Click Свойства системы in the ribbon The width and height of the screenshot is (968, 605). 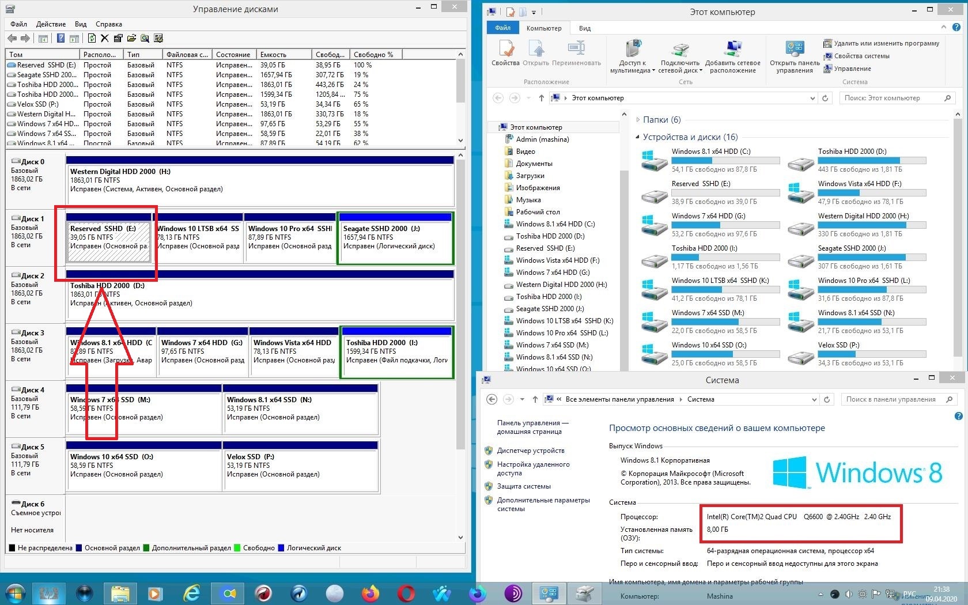click(x=856, y=56)
